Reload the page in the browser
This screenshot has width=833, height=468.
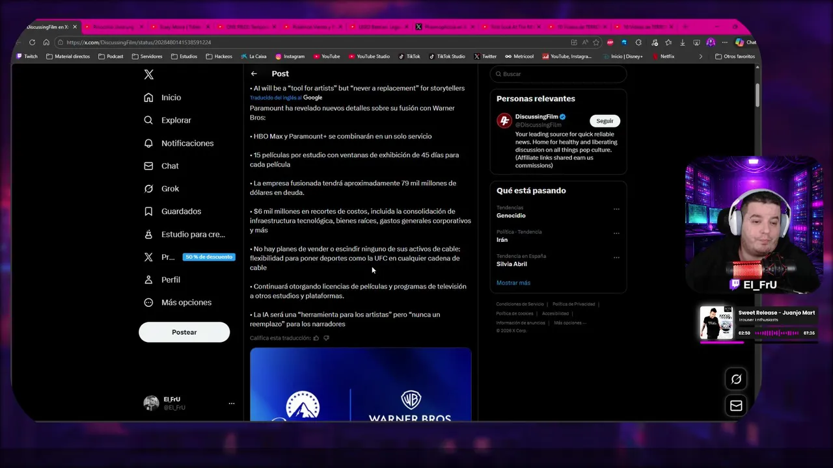tap(32, 42)
